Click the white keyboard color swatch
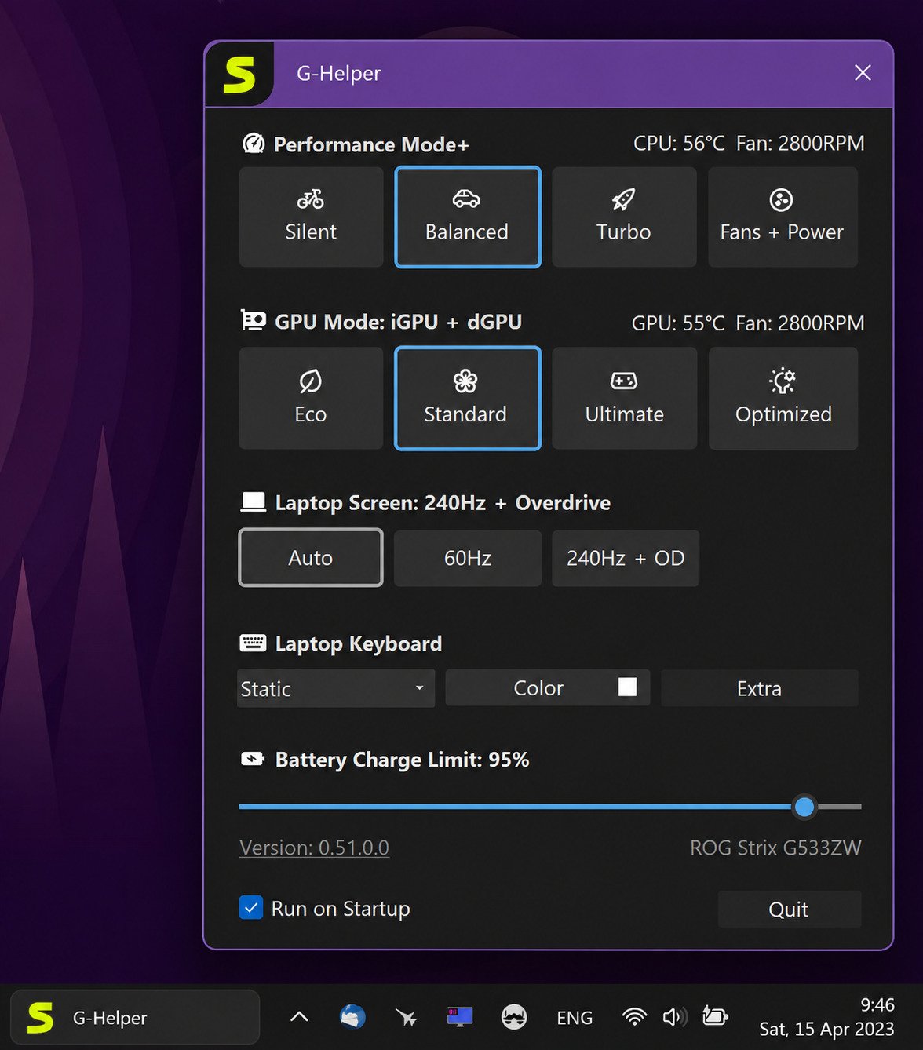This screenshot has height=1050, width=923. pyautogui.click(x=627, y=687)
